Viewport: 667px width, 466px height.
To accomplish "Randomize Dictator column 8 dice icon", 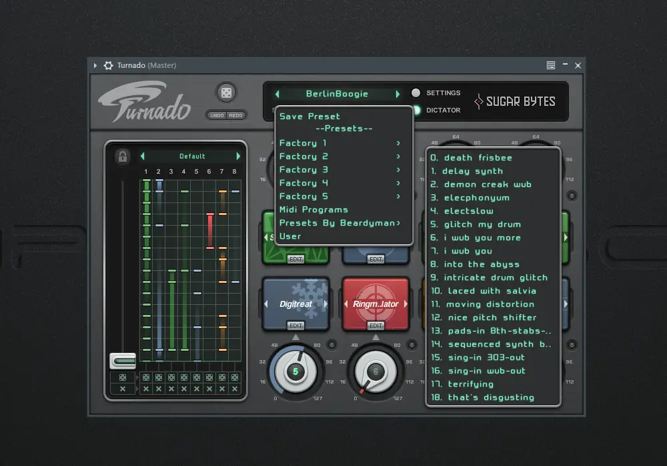I will click(x=234, y=377).
